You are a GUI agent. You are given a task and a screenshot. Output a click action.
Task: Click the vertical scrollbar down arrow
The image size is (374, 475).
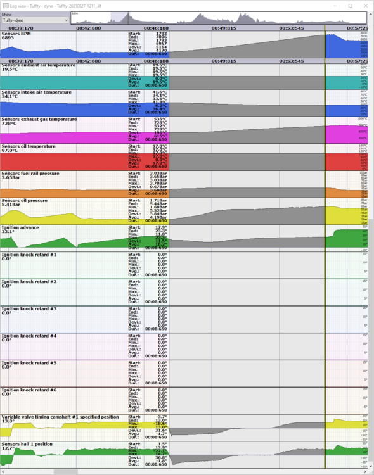click(x=371, y=466)
